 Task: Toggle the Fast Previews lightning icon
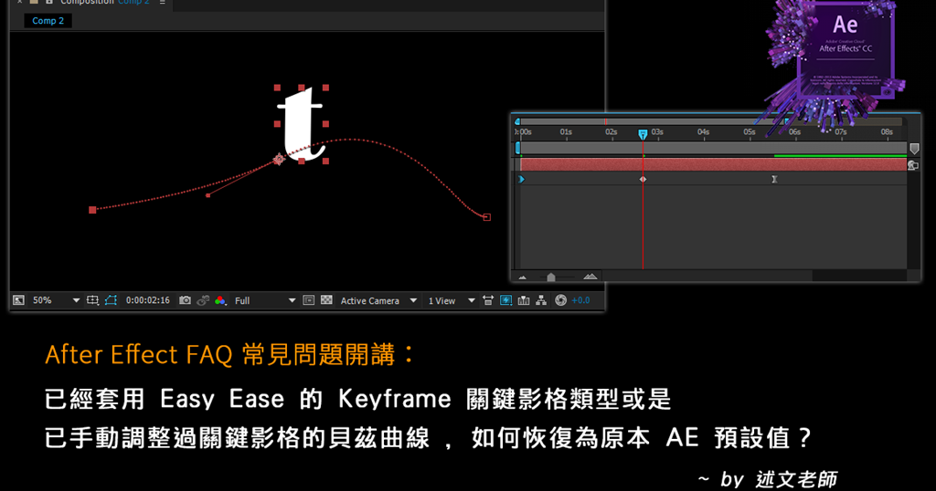(506, 300)
